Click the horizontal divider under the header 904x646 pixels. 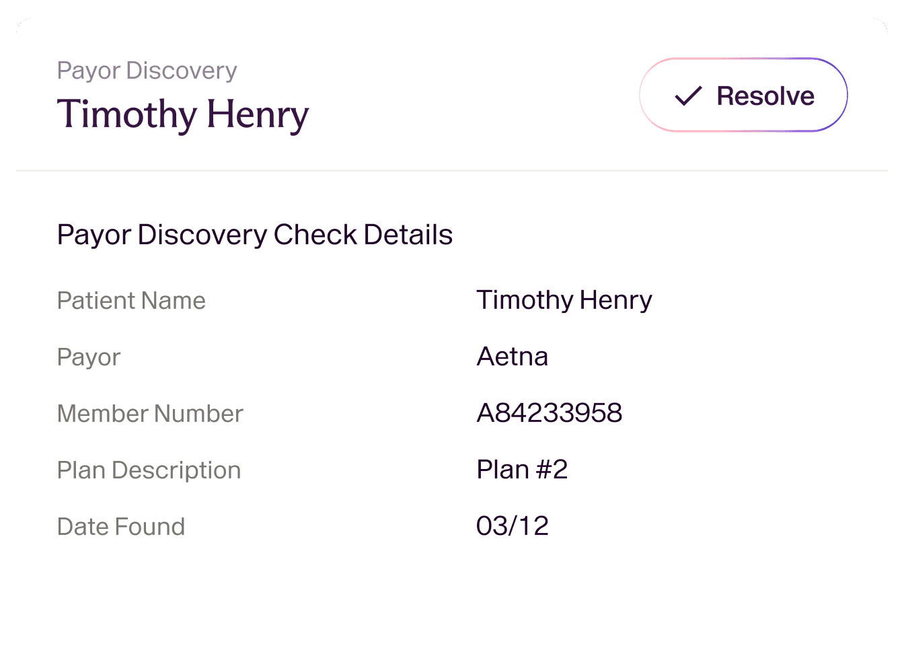click(x=452, y=171)
